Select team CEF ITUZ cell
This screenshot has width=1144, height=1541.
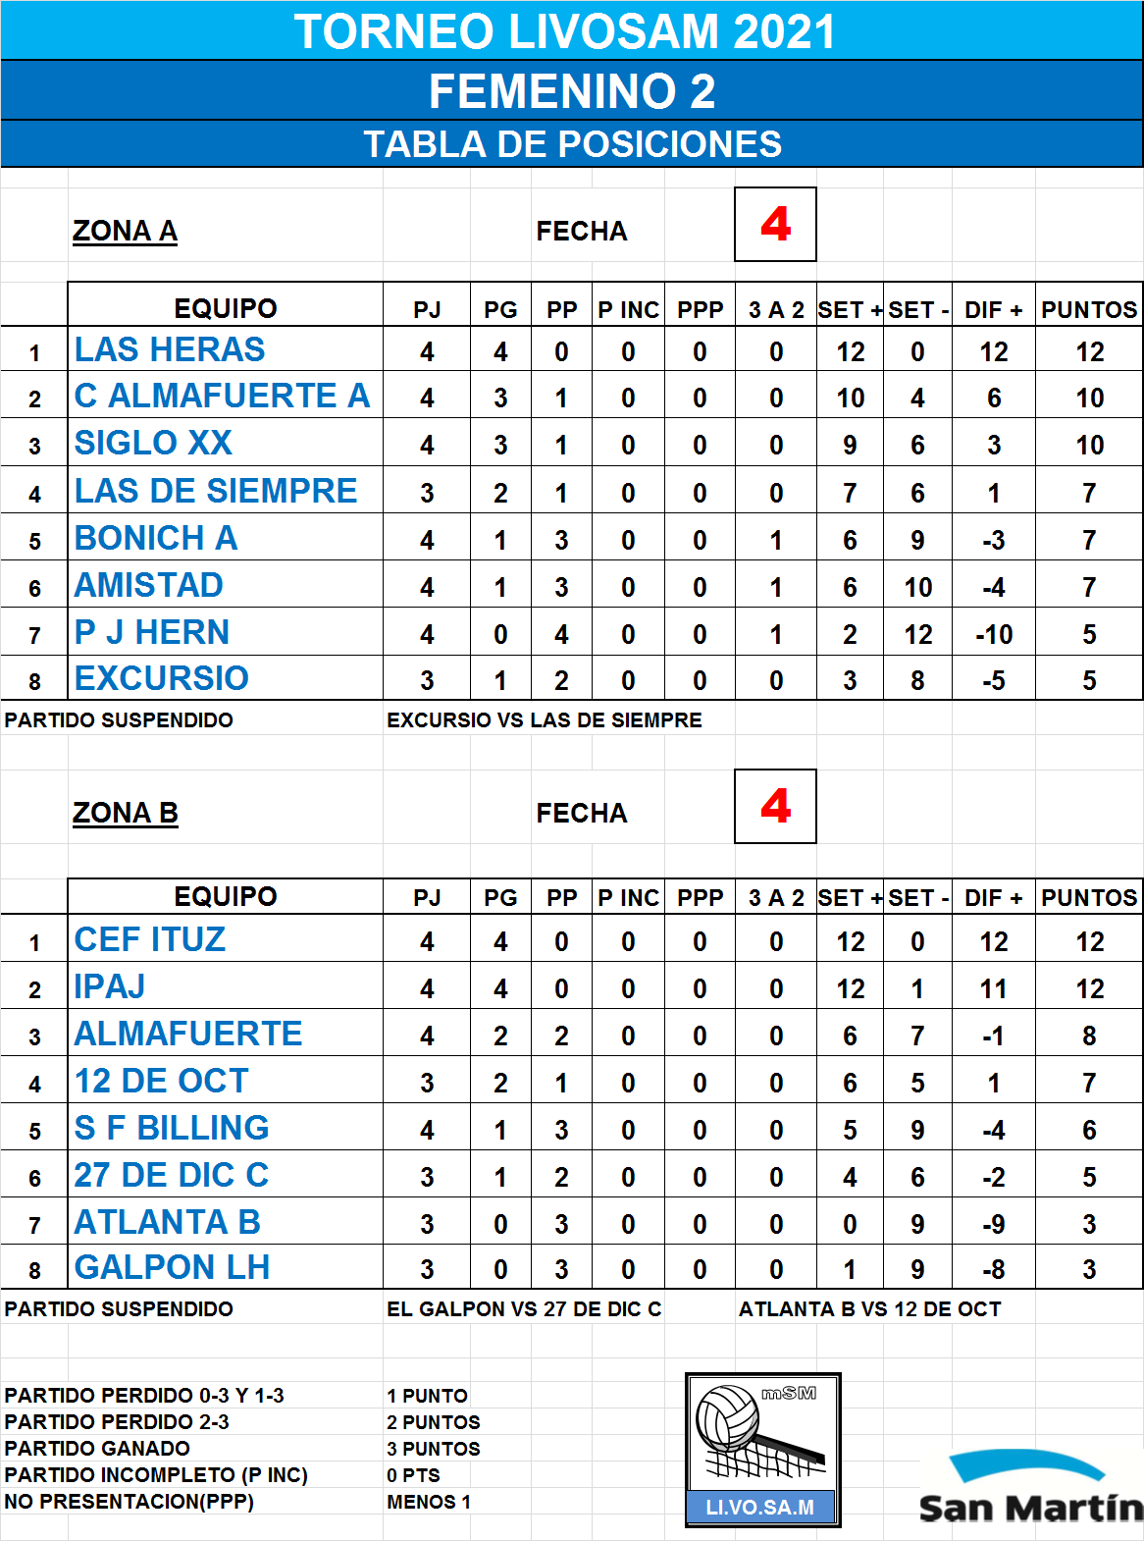[225, 939]
